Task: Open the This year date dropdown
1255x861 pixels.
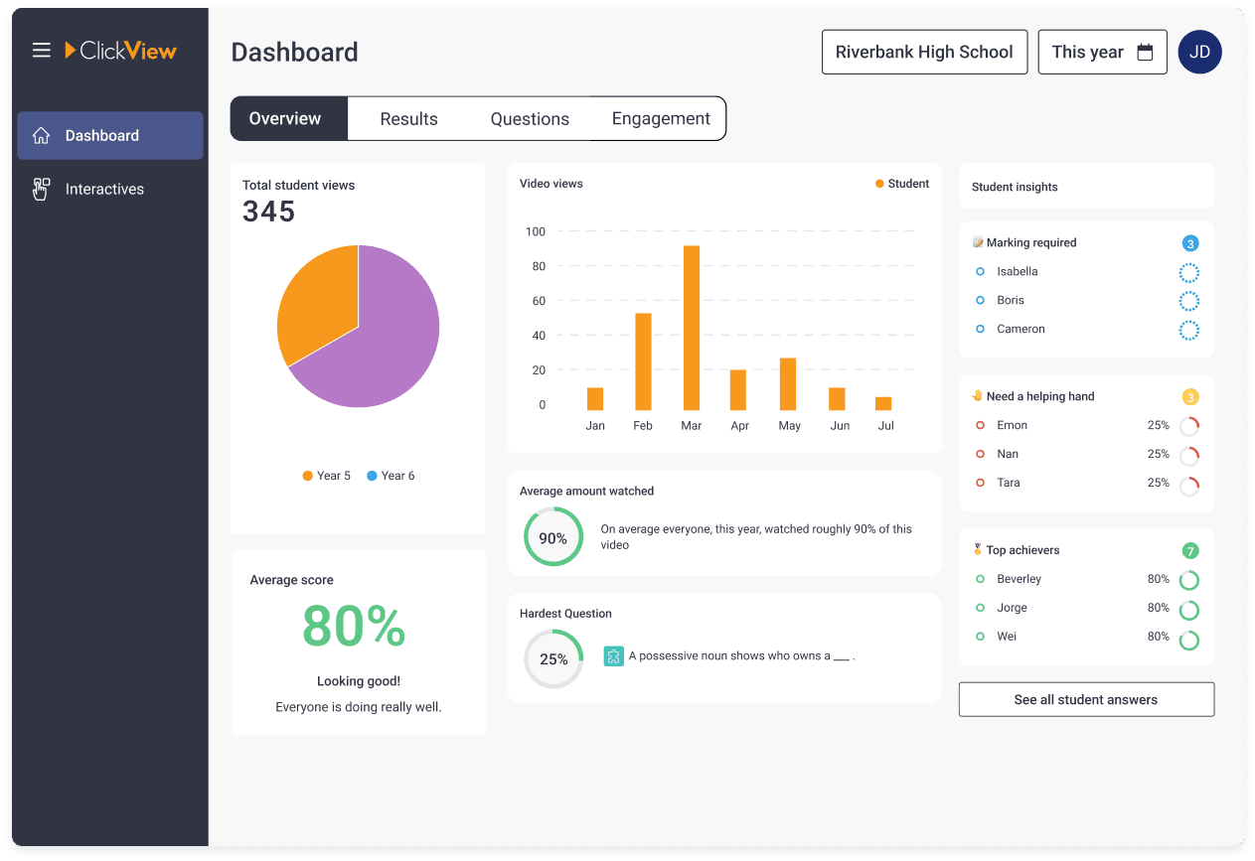Action: (x=1102, y=52)
